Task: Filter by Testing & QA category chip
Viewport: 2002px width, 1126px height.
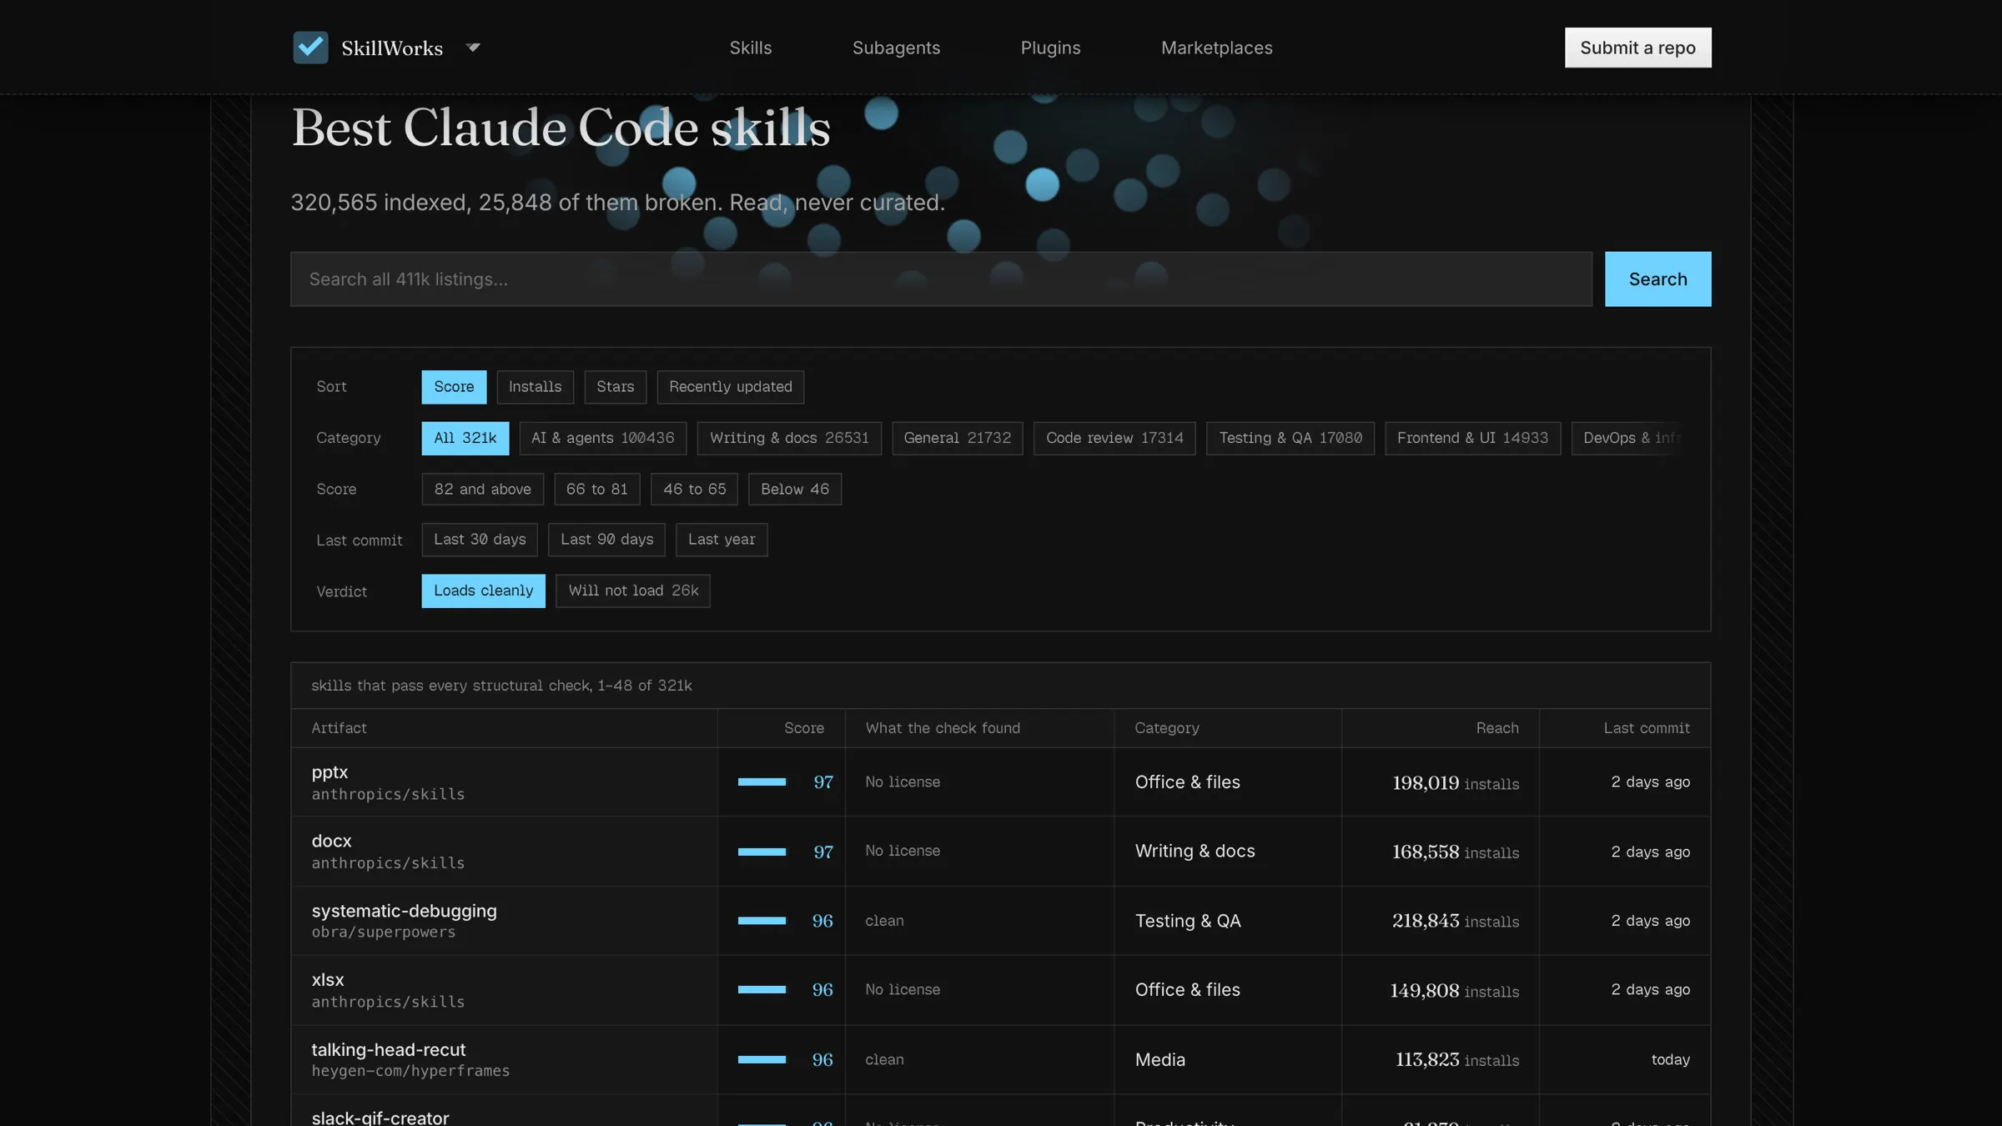Action: [x=1290, y=438]
